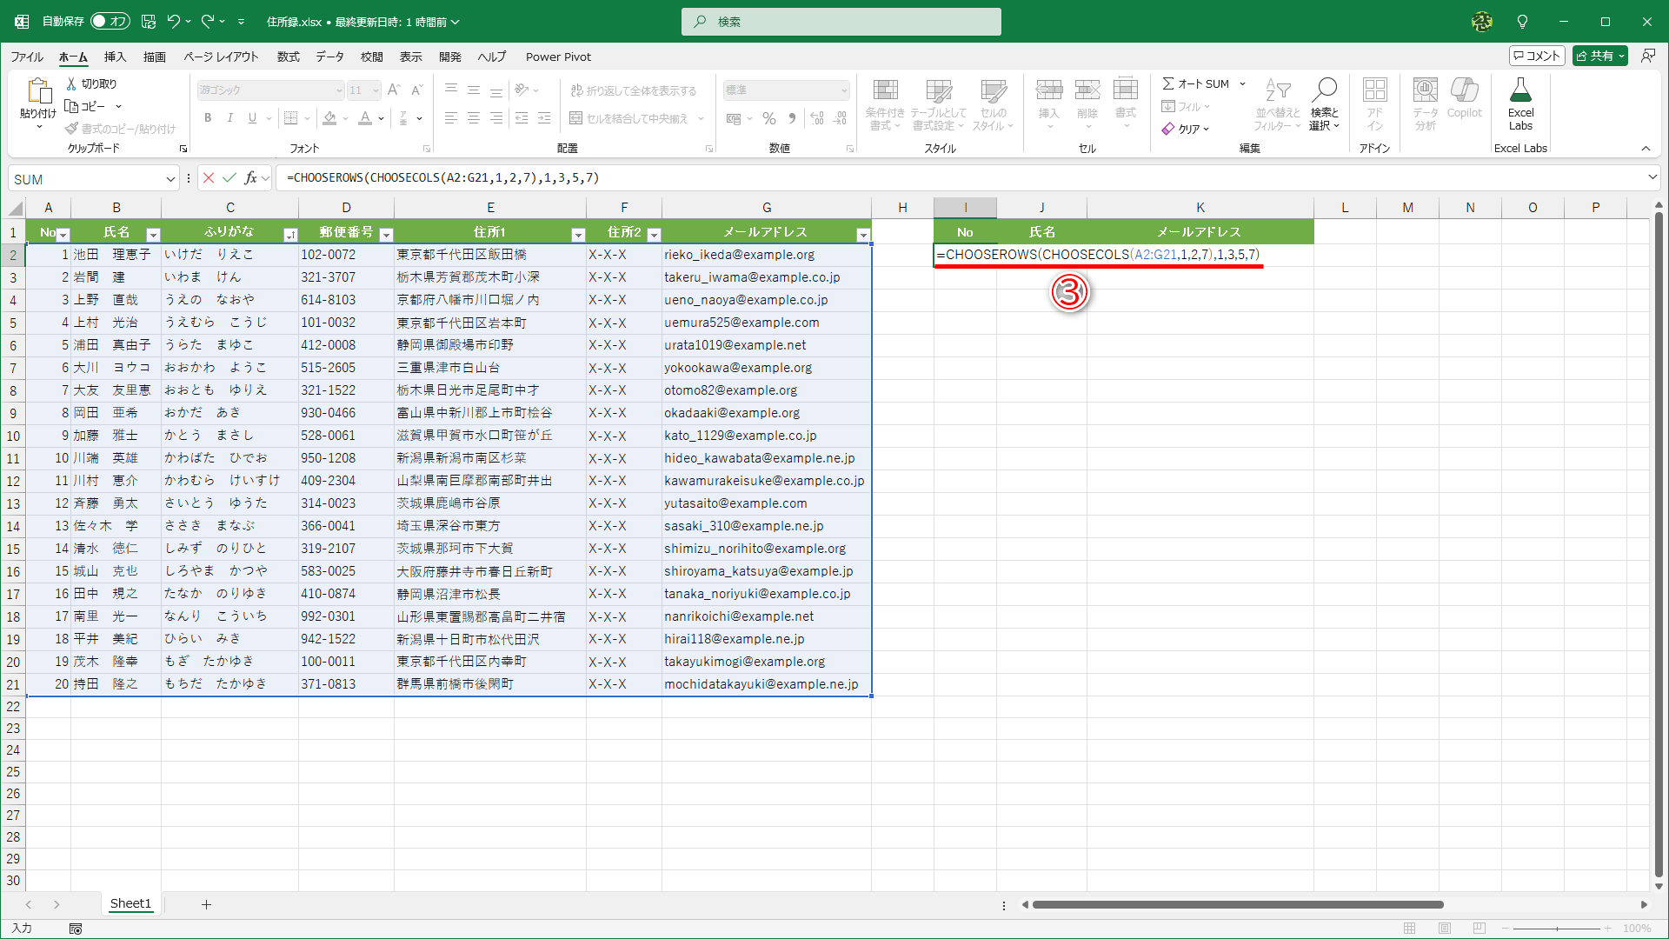Viewport: 1669px width, 939px height.
Task: Toggle underline formatting
Action: coord(251,117)
